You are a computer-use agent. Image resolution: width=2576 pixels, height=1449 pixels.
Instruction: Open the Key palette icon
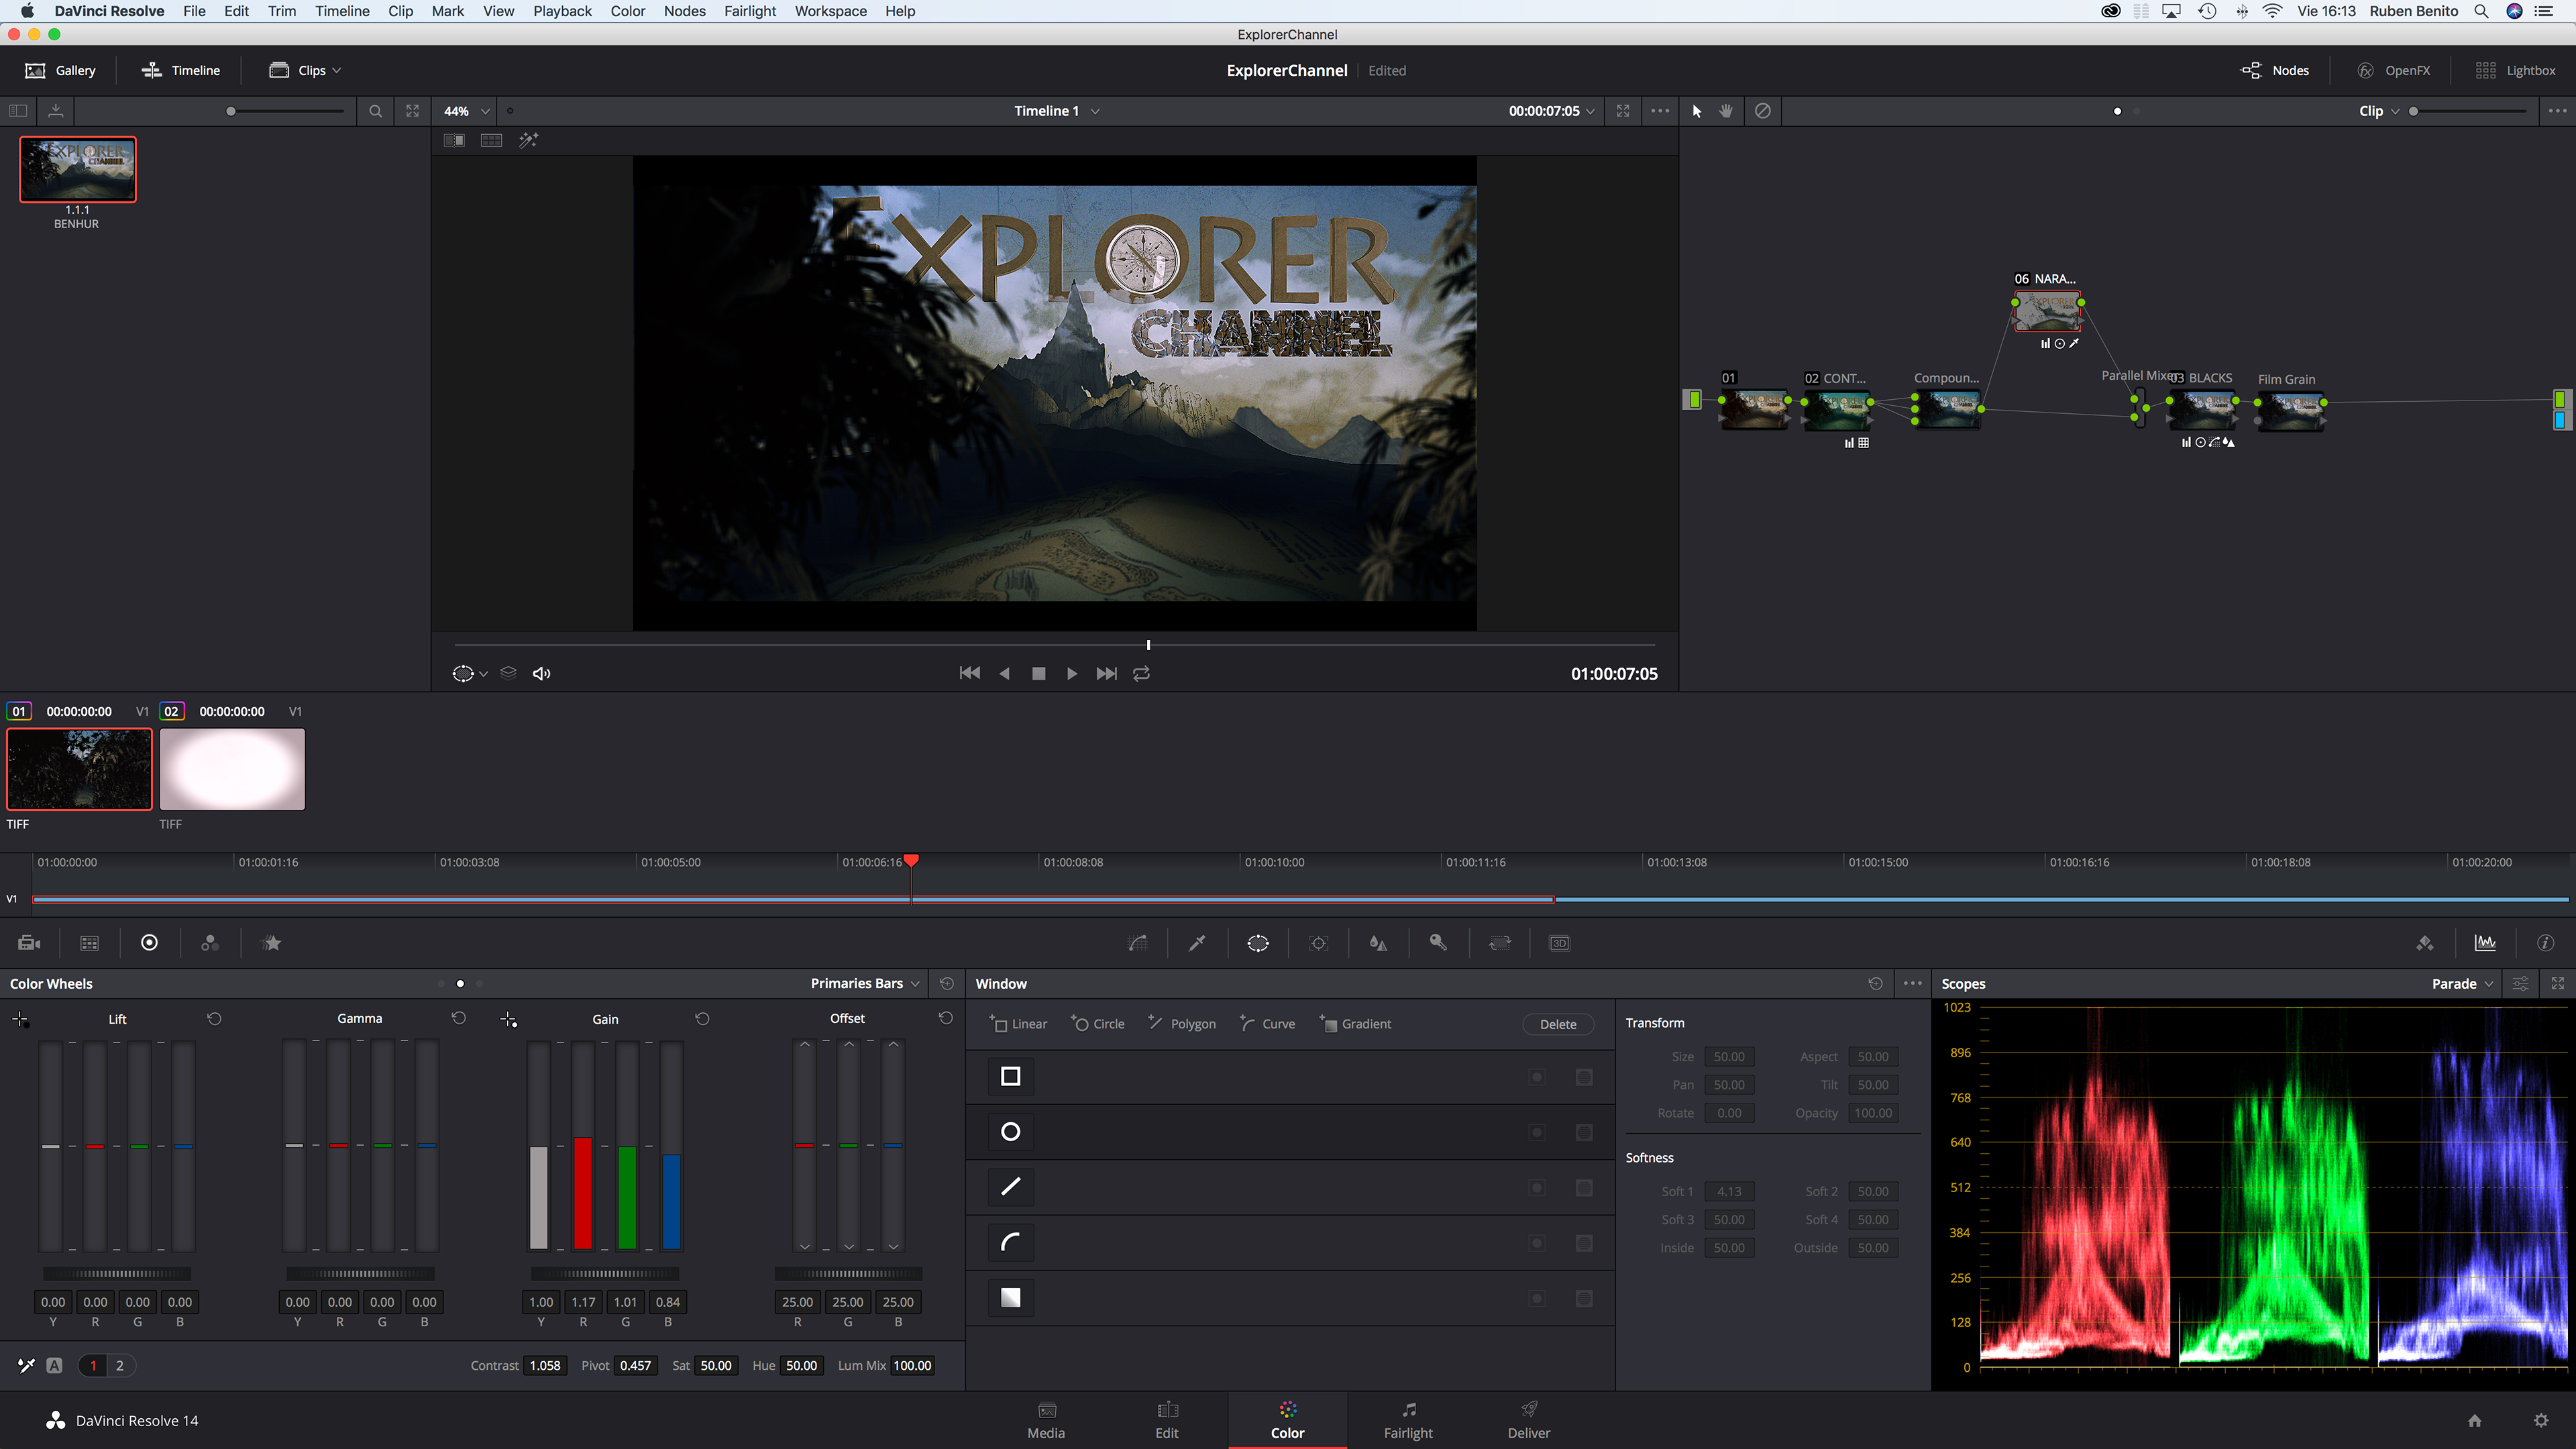[x=1438, y=943]
